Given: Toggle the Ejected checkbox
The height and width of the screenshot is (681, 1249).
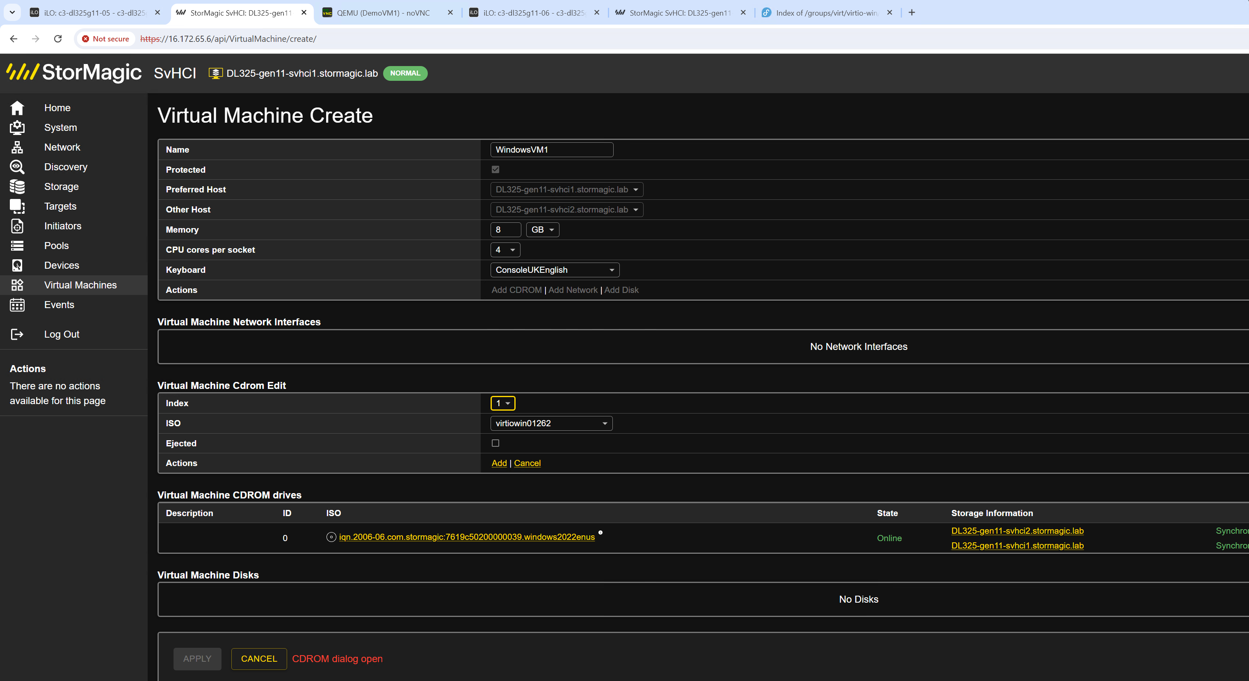Looking at the screenshot, I should pyautogui.click(x=495, y=443).
